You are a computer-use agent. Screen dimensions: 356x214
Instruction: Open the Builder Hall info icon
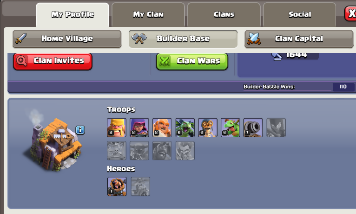pyautogui.click(x=80, y=130)
